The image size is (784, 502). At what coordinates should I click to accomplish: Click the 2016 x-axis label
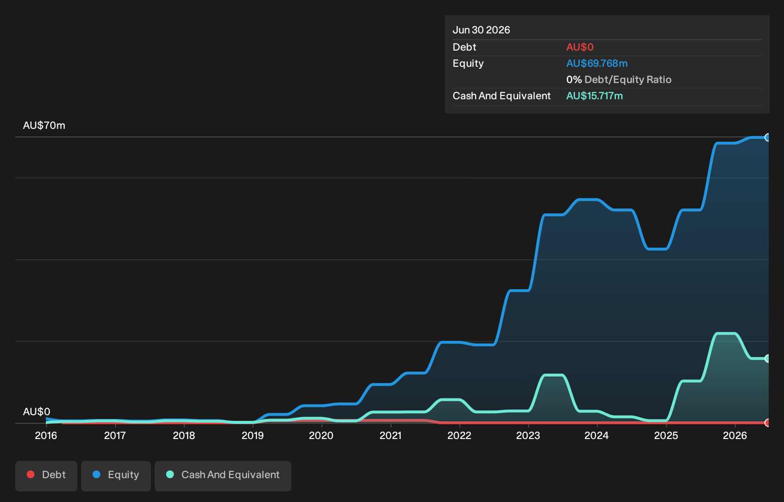tap(46, 435)
